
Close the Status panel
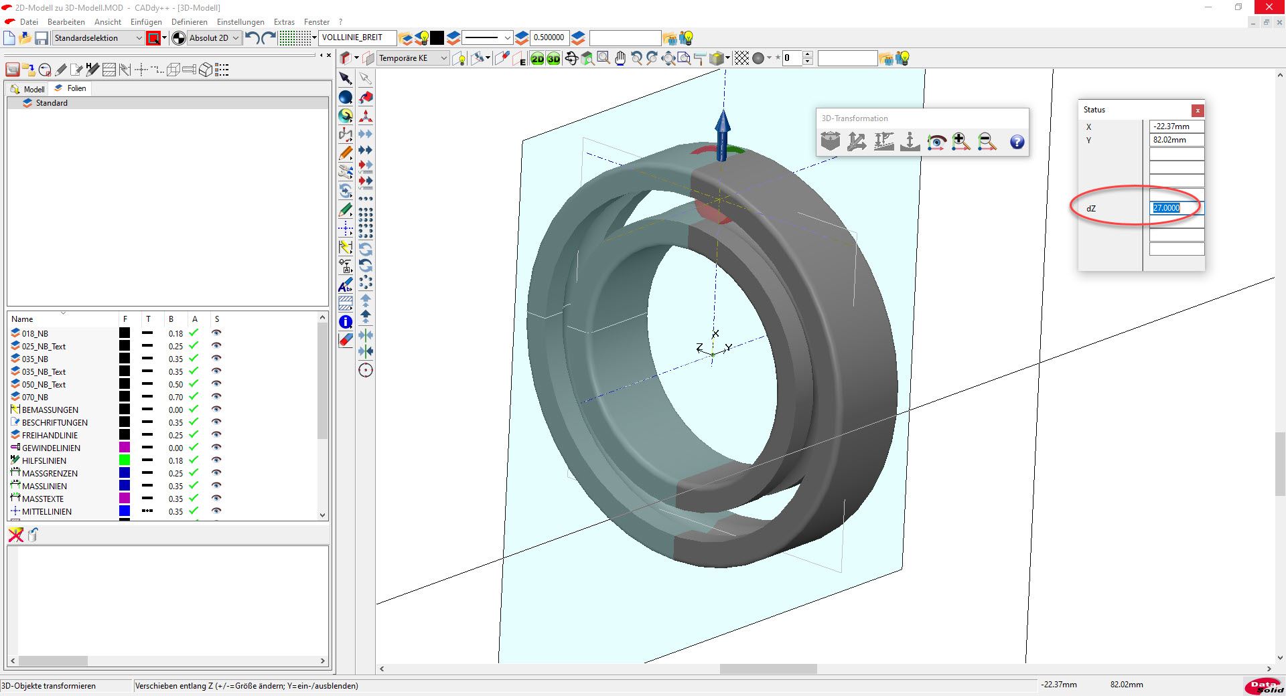pyautogui.click(x=1198, y=110)
